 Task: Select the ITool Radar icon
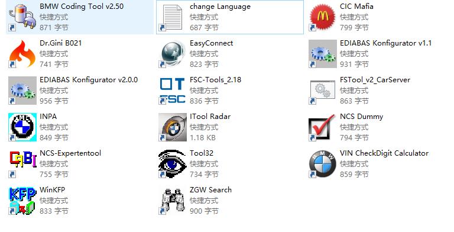(172, 127)
